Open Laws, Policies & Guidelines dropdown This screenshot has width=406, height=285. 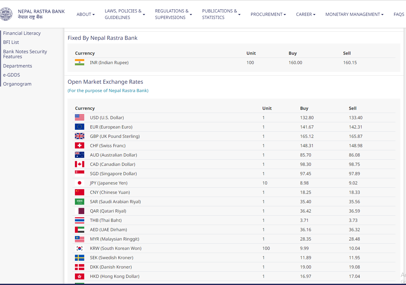click(125, 14)
